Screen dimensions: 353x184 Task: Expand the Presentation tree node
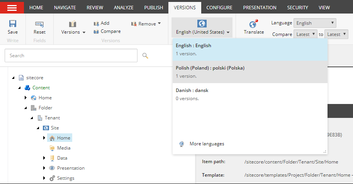(44, 168)
